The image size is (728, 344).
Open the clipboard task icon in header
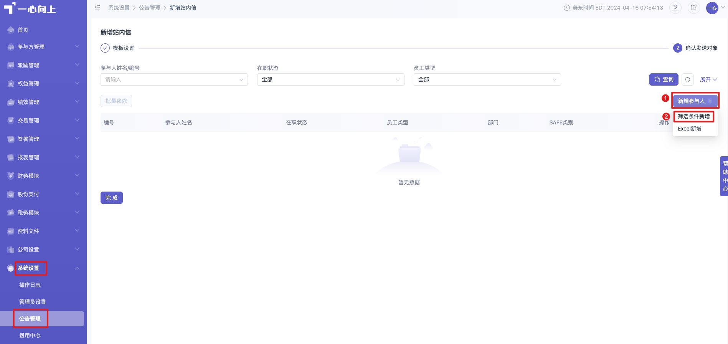click(x=675, y=8)
